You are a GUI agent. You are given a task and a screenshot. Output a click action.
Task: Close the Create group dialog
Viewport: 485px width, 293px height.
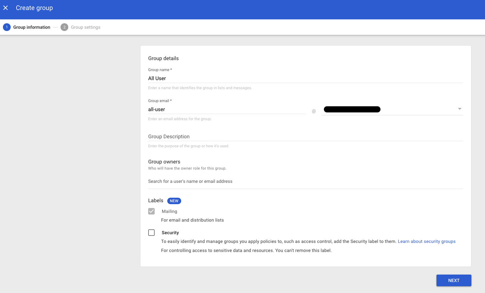[6, 8]
